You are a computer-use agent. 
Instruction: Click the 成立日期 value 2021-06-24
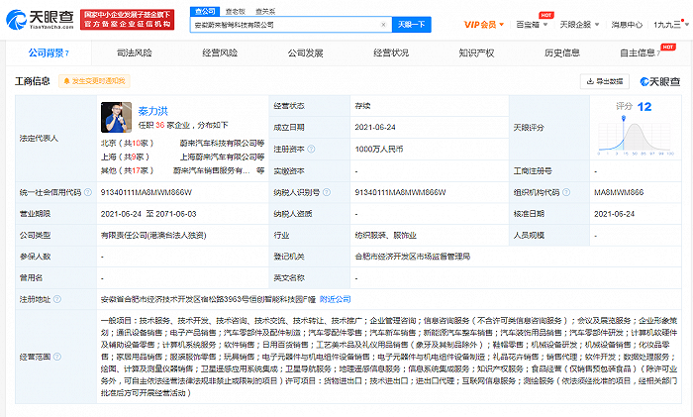point(375,128)
